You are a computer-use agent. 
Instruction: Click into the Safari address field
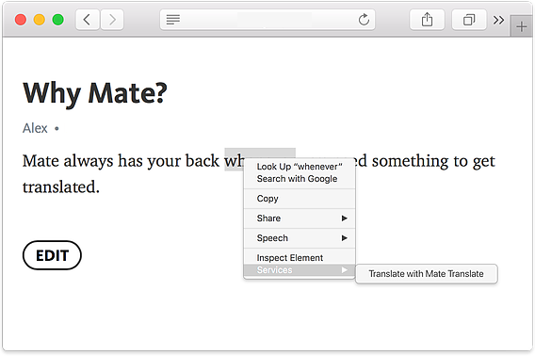[x=267, y=20]
